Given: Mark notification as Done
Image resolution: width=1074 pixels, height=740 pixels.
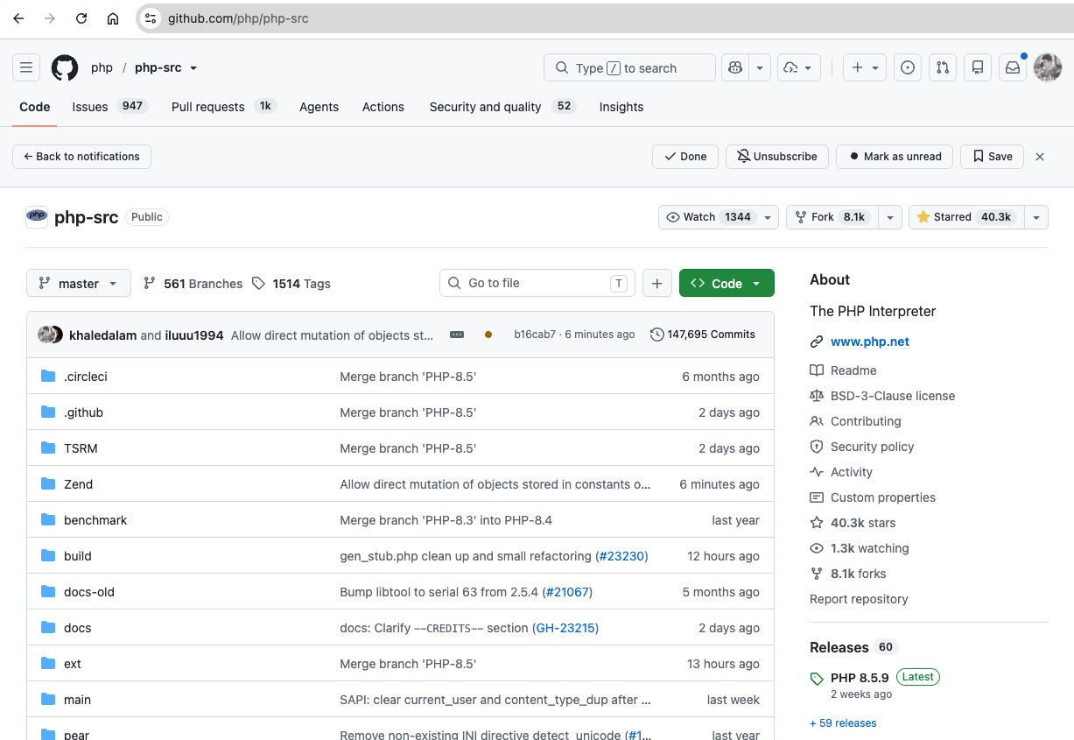Looking at the screenshot, I should (x=685, y=157).
